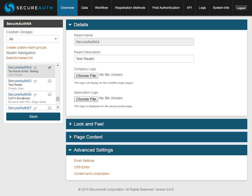The height and width of the screenshot is (196, 252).
Task: Click the Realm Name input field
Action: pos(134,42)
